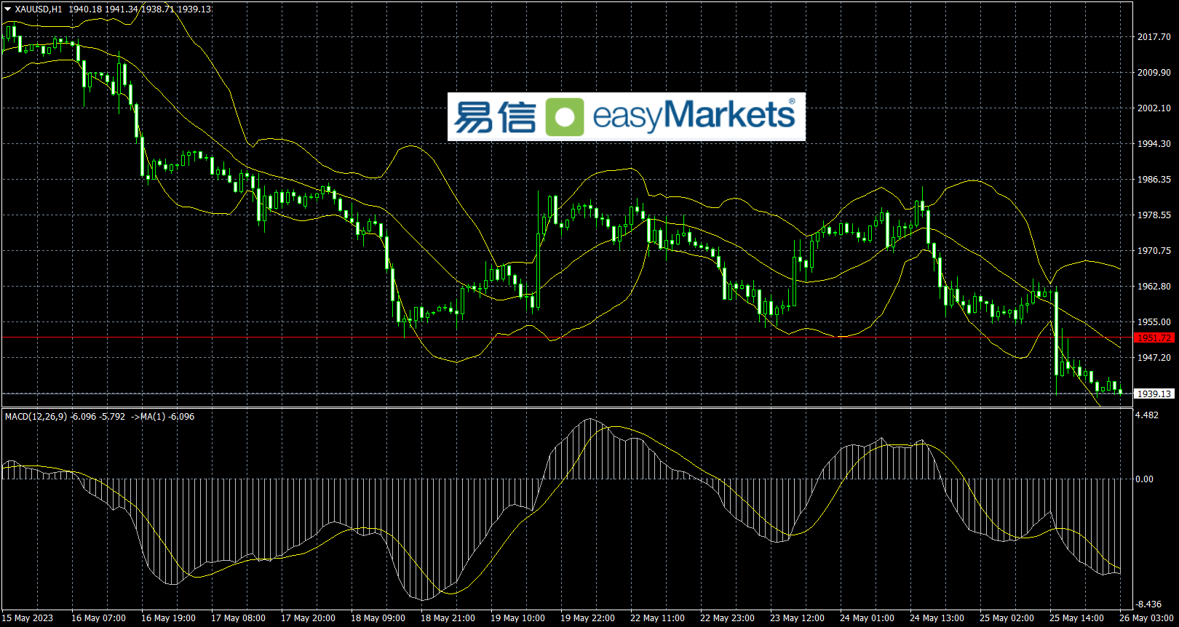Click the 22 May 23:00 time label
This screenshot has width=1179, height=627.
pyautogui.click(x=727, y=618)
